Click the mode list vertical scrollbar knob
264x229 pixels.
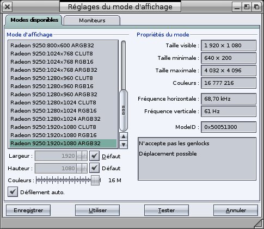click(x=124, y=110)
